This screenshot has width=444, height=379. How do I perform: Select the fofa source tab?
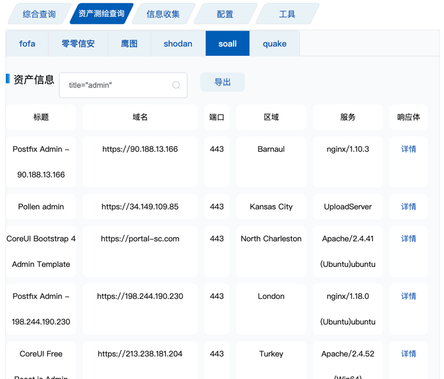click(28, 44)
